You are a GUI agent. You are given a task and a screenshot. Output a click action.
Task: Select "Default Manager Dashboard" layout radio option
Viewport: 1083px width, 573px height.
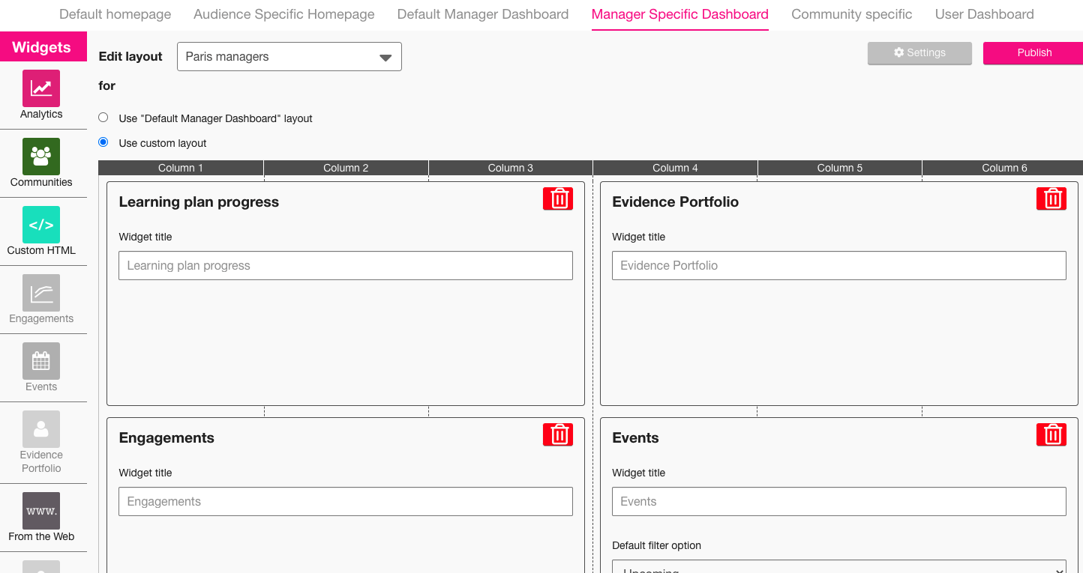point(103,118)
